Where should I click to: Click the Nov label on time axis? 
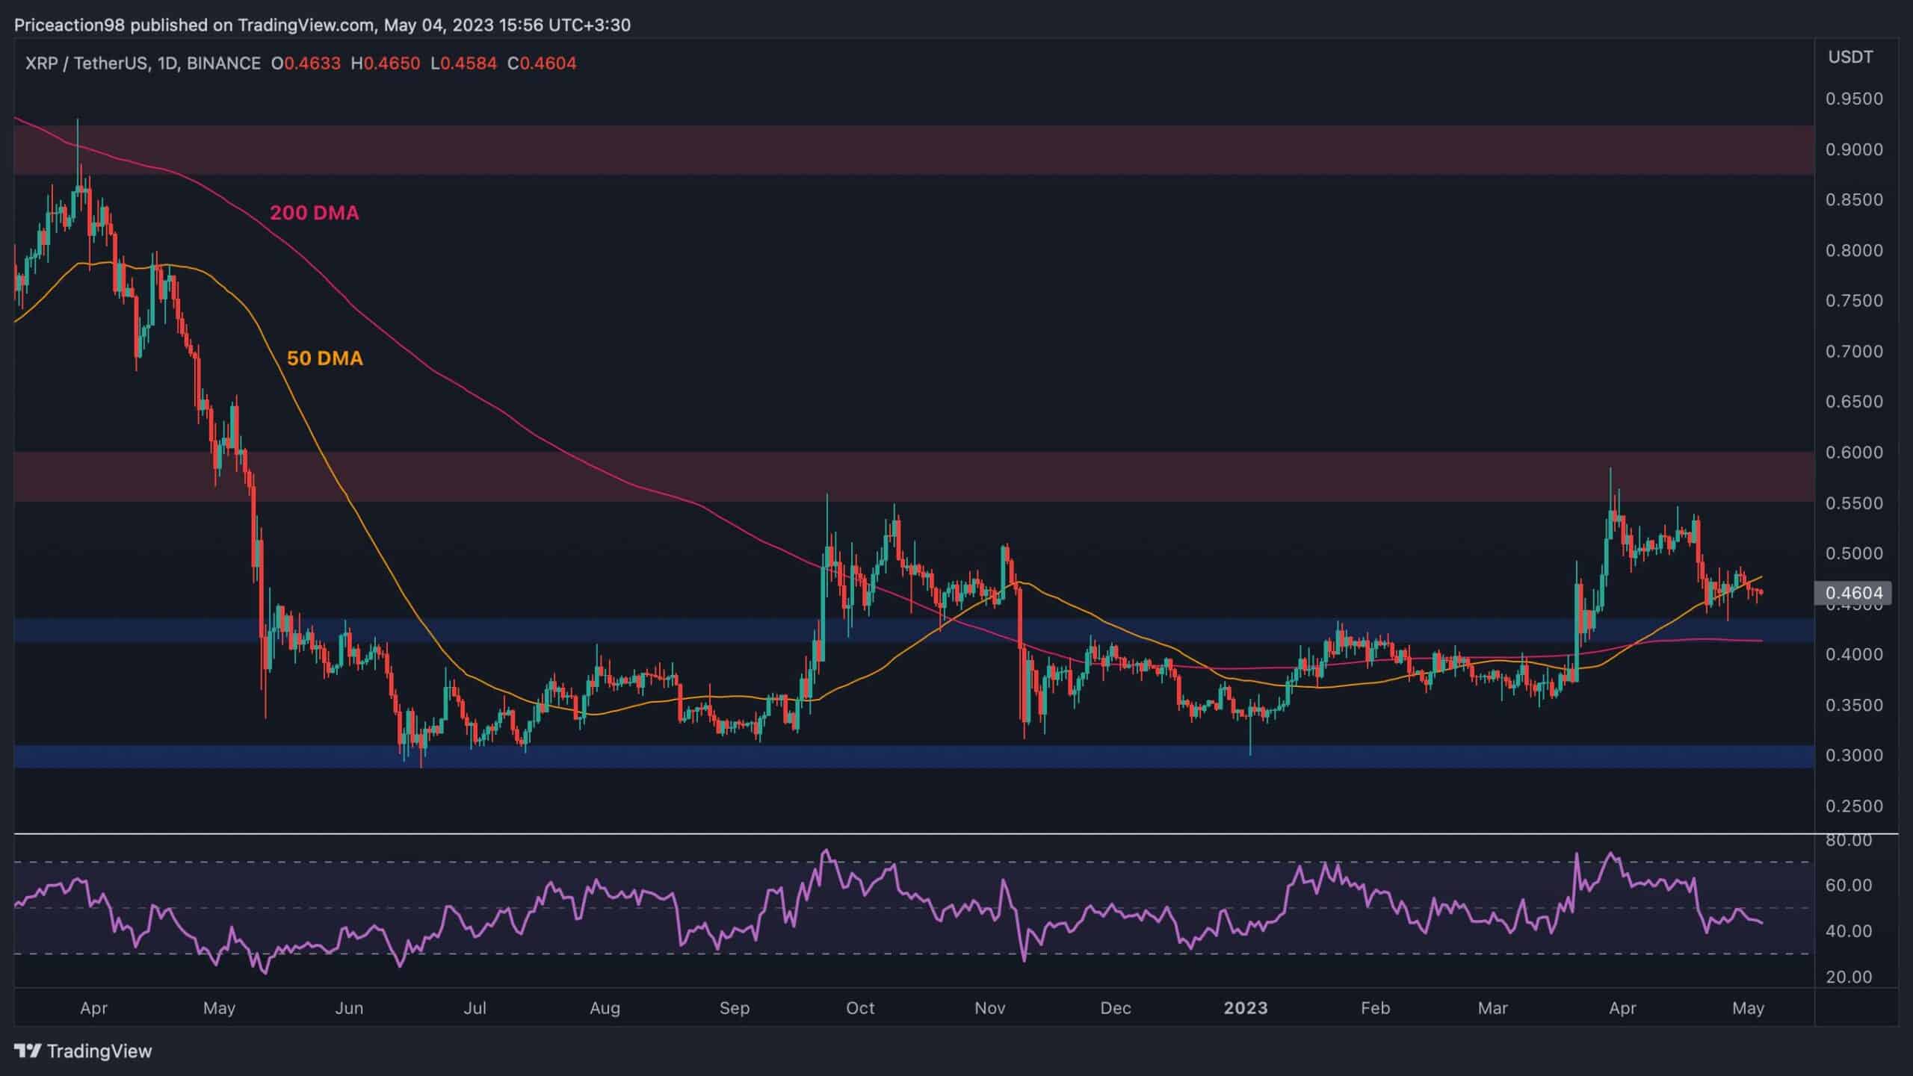989,1008
